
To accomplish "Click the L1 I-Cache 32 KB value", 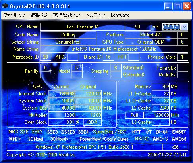I will pyautogui.click(x=161, y=94).
